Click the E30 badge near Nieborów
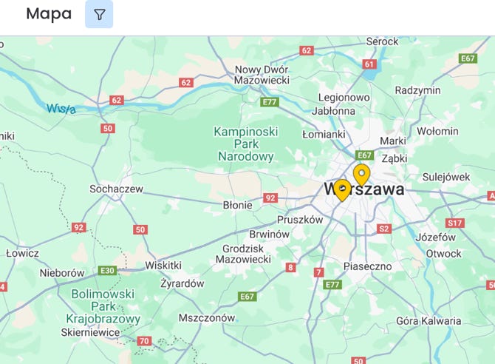This screenshot has width=495, height=364. 107,271
